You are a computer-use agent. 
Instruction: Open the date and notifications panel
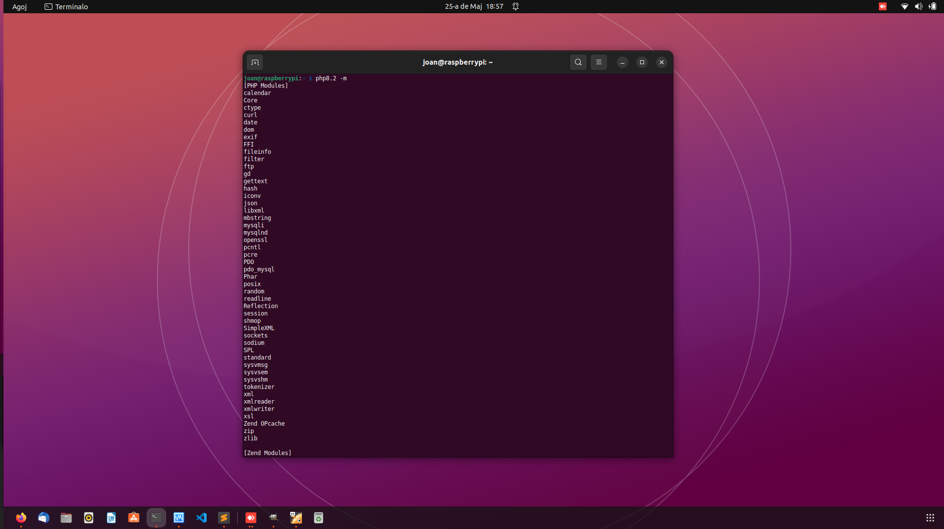pos(474,6)
